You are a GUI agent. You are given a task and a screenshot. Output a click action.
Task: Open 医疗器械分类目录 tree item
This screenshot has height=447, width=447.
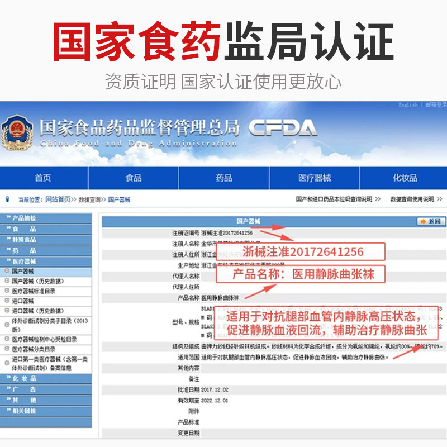[x=34, y=349]
